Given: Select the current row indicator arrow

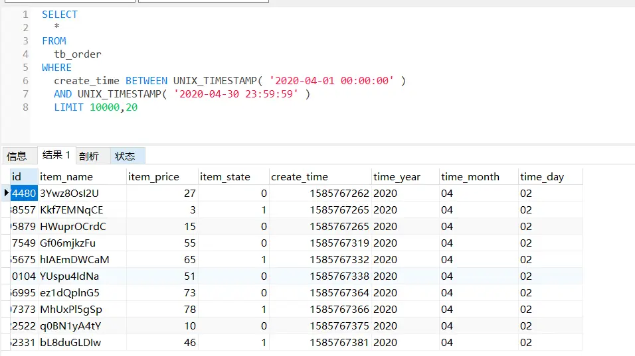Looking at the screenshot, I should click(6, 193).
